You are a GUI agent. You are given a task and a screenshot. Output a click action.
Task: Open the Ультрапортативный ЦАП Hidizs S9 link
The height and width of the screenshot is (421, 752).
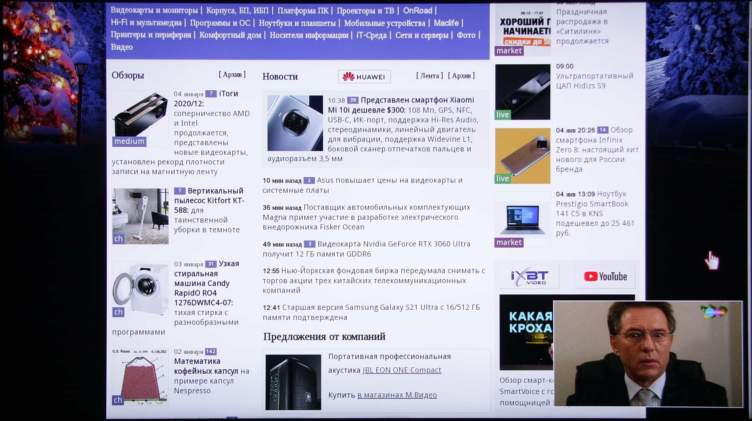(595, 81)
